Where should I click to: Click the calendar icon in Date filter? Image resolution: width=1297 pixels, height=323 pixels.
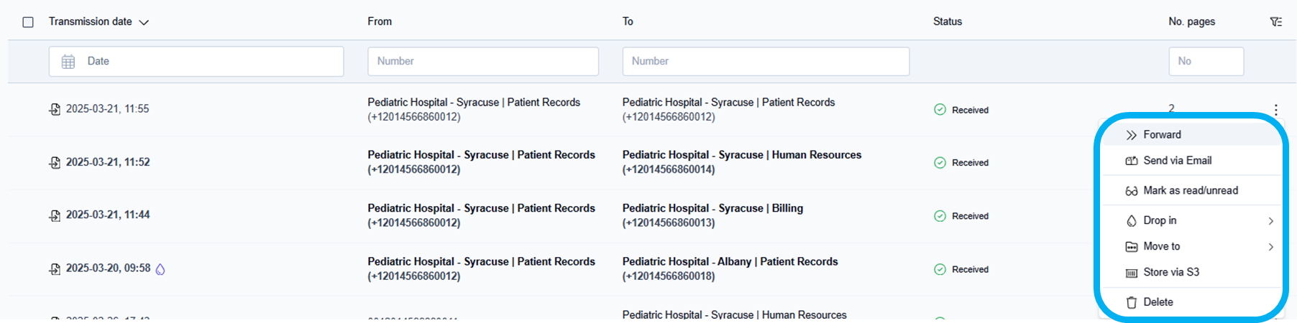(x=68, y=62)
